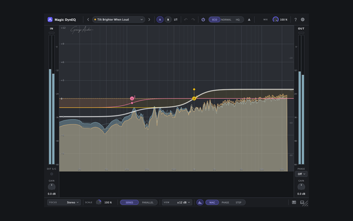Image resolution: width=353 pixels, height=221 pixels.
Task: Toggle the plugin power bypass button
Action: pyautogui.click(x=203, y=20)
